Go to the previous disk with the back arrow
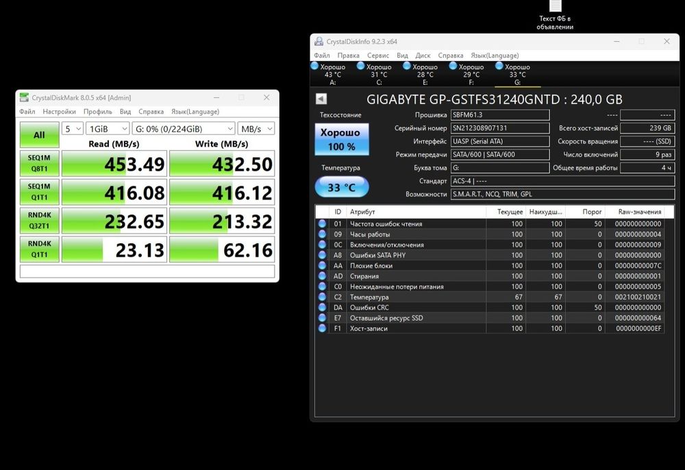The image size is (685, 470). click(321, 99)
